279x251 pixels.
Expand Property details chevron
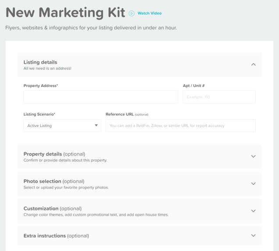click(x=253, y=156)
